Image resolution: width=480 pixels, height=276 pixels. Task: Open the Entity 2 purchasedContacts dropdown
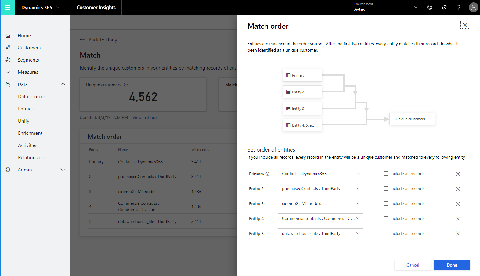(x=320, y=188)
